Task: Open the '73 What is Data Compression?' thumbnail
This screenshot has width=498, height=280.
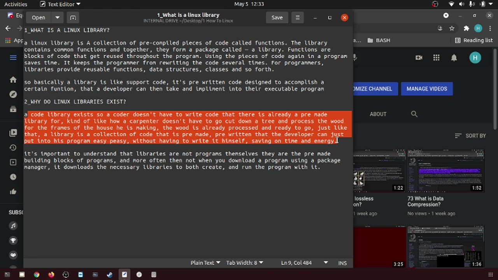Action: [x=445, y=170]
